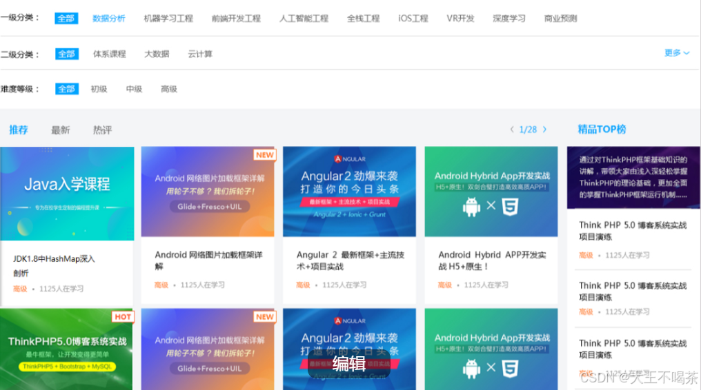Select 全部 in 二级分类 row
This screenshot has height=390, width=701.
[x=67, y=54]
